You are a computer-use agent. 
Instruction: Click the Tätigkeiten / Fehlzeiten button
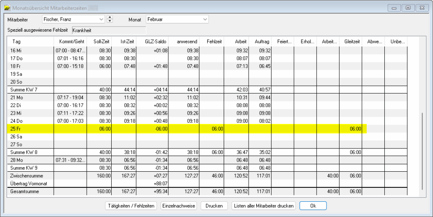[x=131, y=206]
